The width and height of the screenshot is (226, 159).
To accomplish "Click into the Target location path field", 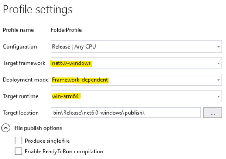I will click(x=126, y=113).
